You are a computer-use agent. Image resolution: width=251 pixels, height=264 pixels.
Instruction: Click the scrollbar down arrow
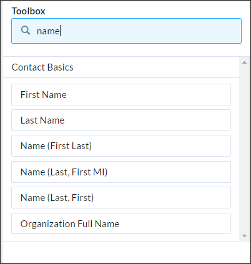coord(245,236)
